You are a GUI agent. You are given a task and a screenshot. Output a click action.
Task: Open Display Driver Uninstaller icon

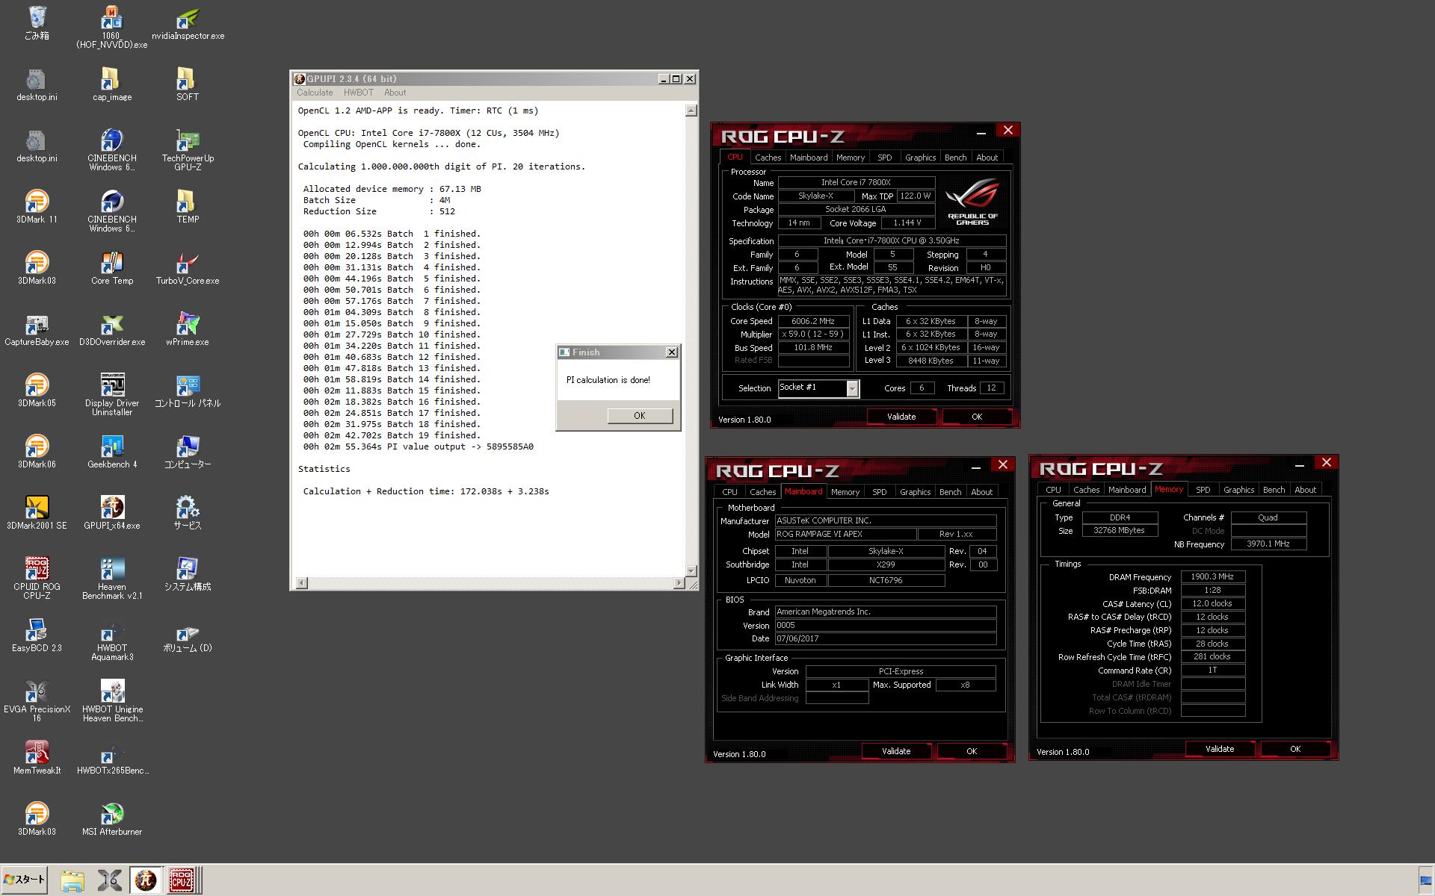pyautogui.click(x=112, y=395)
